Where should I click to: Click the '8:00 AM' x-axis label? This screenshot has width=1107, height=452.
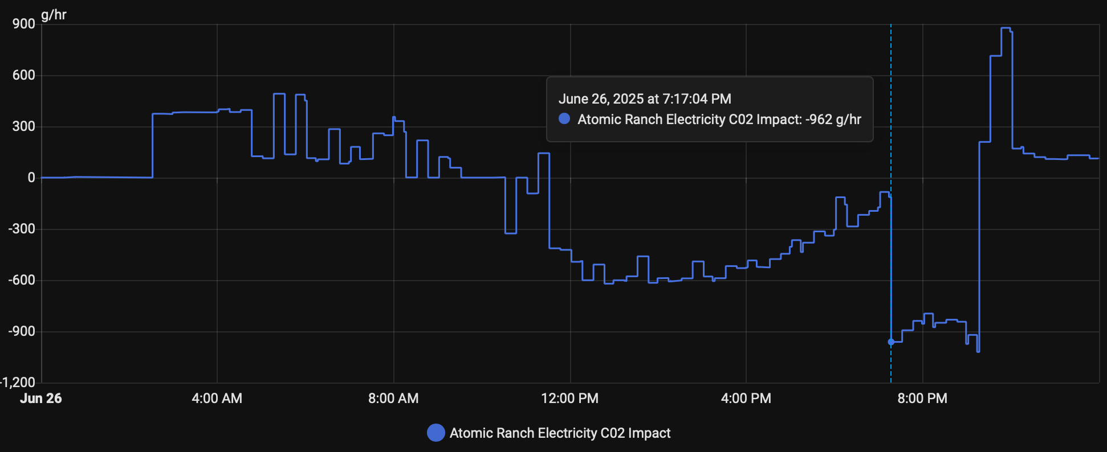coord(393,398)
